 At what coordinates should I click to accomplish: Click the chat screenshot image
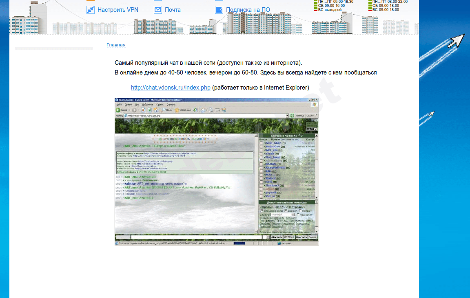point(216,172)
